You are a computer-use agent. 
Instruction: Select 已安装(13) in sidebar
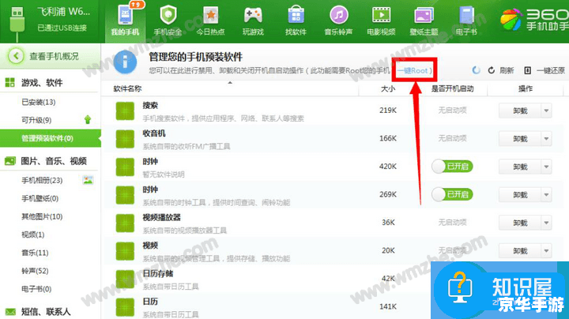(39, 102)
